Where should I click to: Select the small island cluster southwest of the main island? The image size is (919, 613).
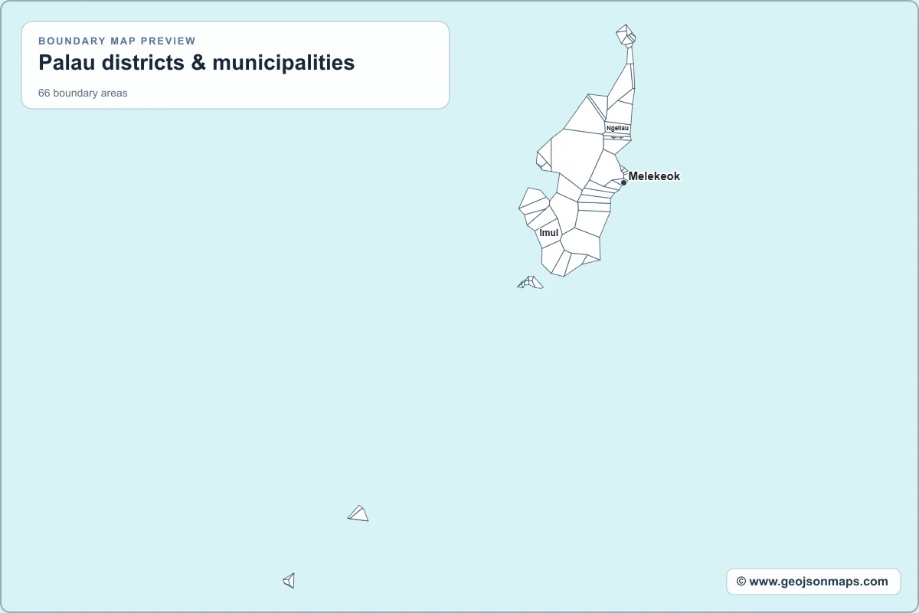coord(531,283)
